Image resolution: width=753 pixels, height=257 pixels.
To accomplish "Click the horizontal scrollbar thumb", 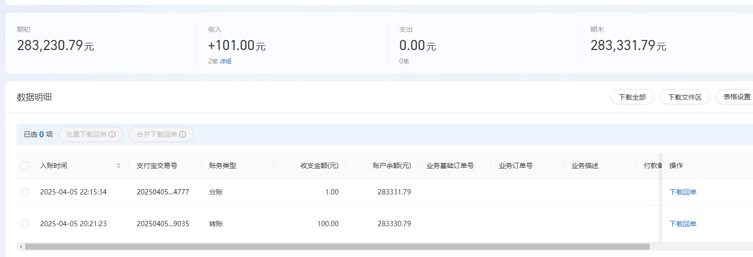I will click(337, 246).
